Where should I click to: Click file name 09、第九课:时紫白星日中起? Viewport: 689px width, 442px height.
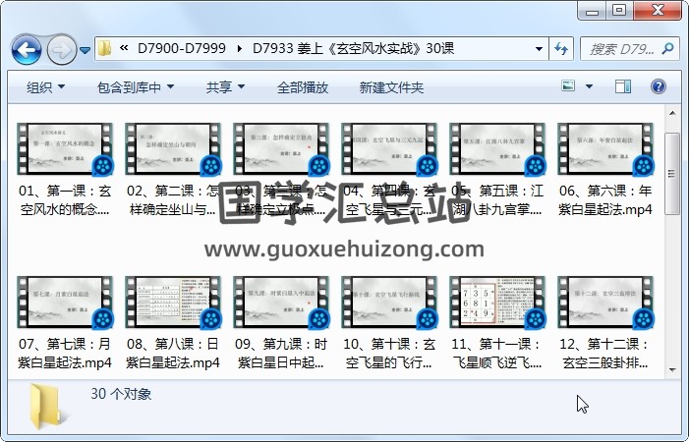point(281,354)
